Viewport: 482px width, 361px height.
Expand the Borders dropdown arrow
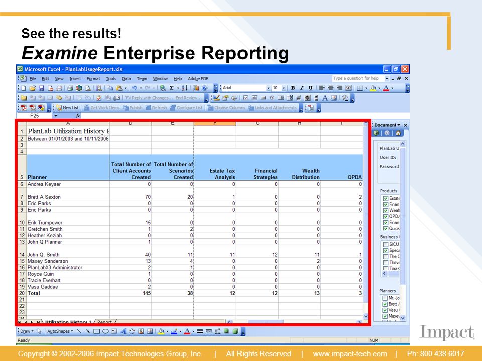click(366, 88)
